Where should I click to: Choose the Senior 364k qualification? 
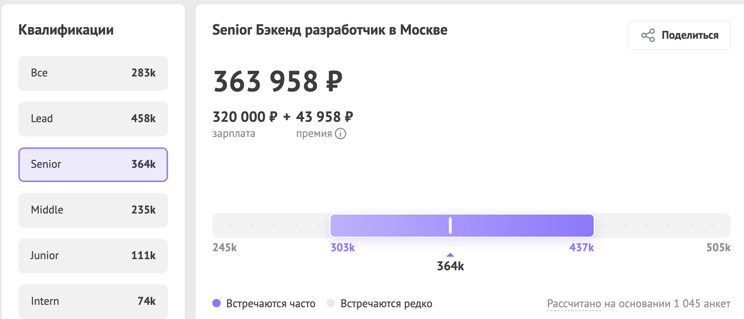point(93,165)
